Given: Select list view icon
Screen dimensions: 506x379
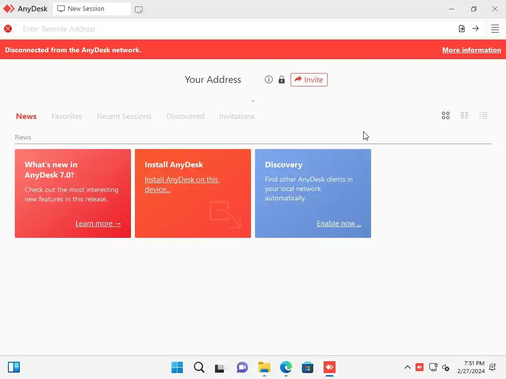Looking at the screenshot, I should click(483, 115).
